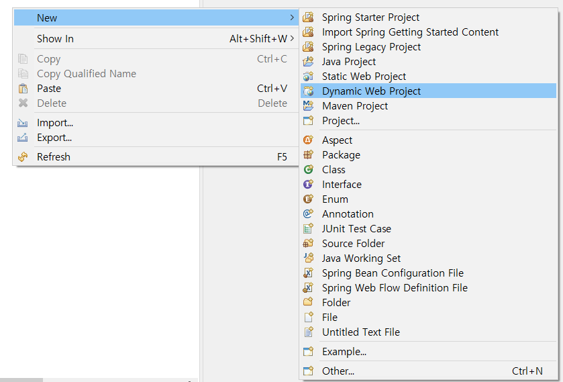Click the Example... wizard icon
The height and width of the screenshot is (382, 563).
tap(308, 351)
